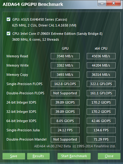Select GPU Single-Precision 162.8 GFLOPS box

(65, 84)
